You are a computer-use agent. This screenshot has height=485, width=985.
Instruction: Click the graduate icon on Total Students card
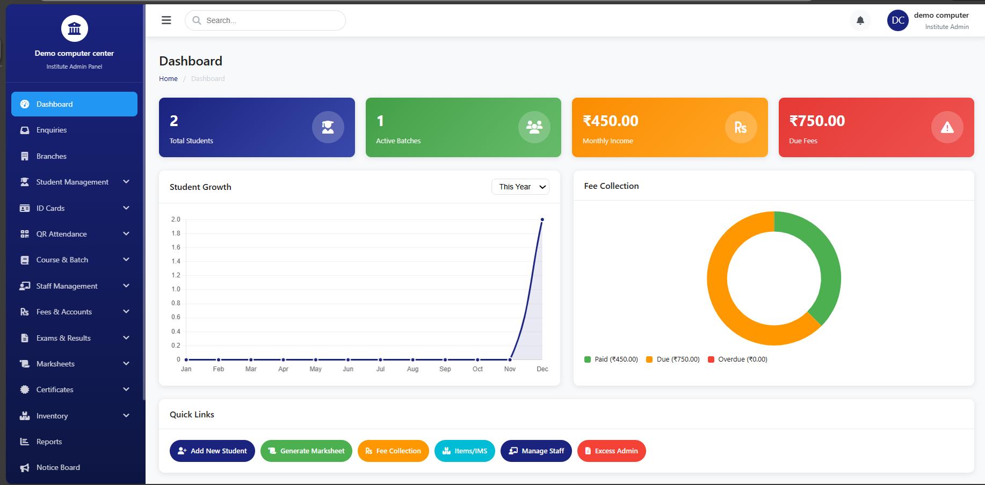click(x=328, y=127)
